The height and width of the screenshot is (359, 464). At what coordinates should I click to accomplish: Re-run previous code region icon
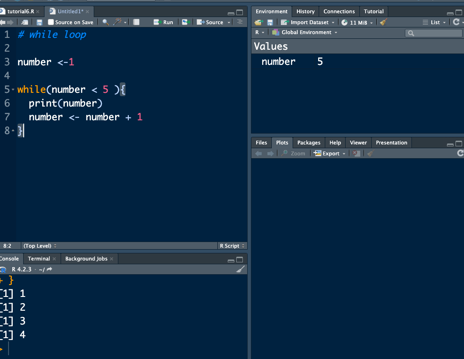point(186,22)
